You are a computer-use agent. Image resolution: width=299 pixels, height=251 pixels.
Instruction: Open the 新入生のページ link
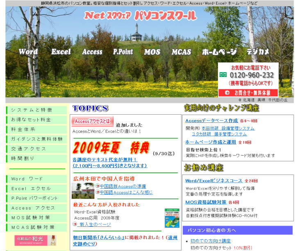[94, 224]
